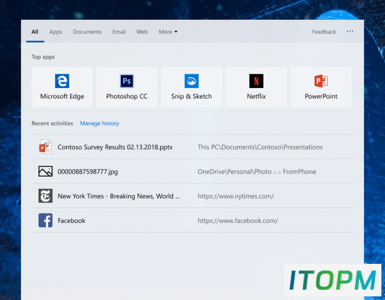
Task: Open the three-dot options menu
Action: [x=350, y=31]
